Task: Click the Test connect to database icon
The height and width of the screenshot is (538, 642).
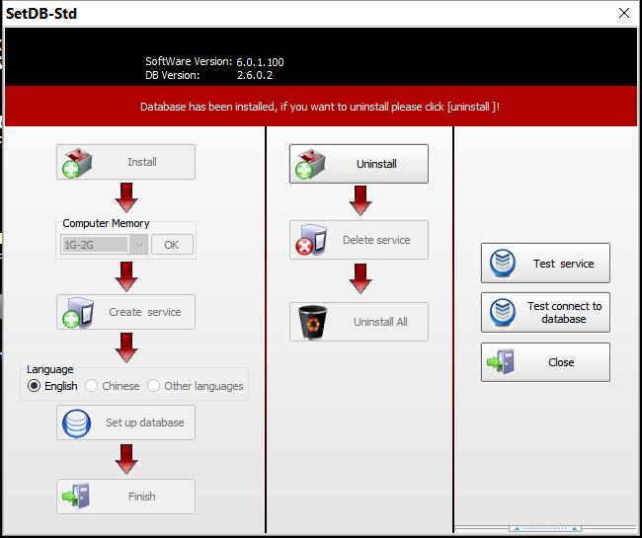Action: (x=503, y=313)
